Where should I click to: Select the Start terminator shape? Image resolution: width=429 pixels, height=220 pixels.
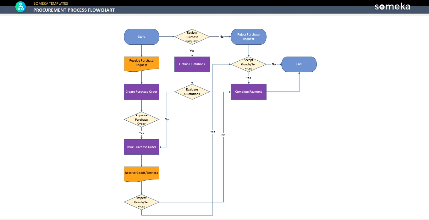click(x=141, y=37)
